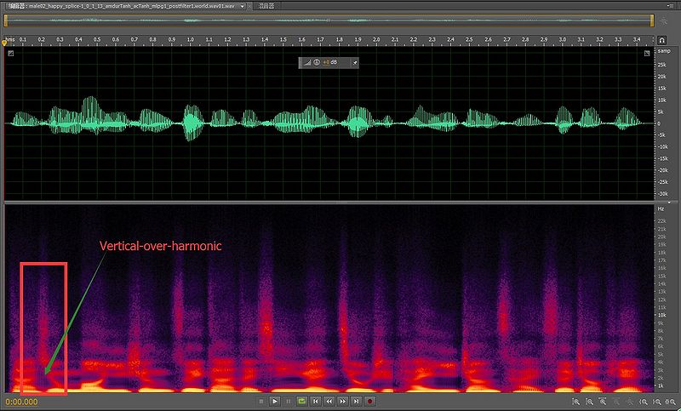
Task: Toggle the pin icon on the dB HUD
Action: click(x=354, y=62)
